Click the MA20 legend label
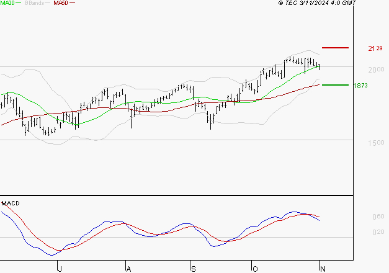This screenshot has height=273, width=389. point(7,3)
